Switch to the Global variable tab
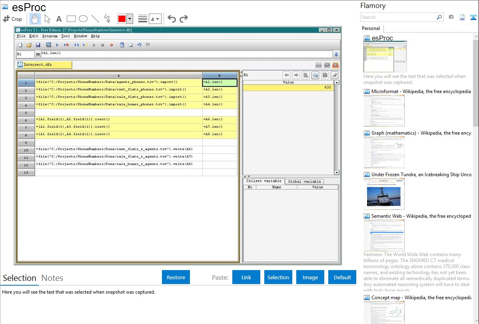The width and height of the screenshot is (479, 324). pos(304,181)
